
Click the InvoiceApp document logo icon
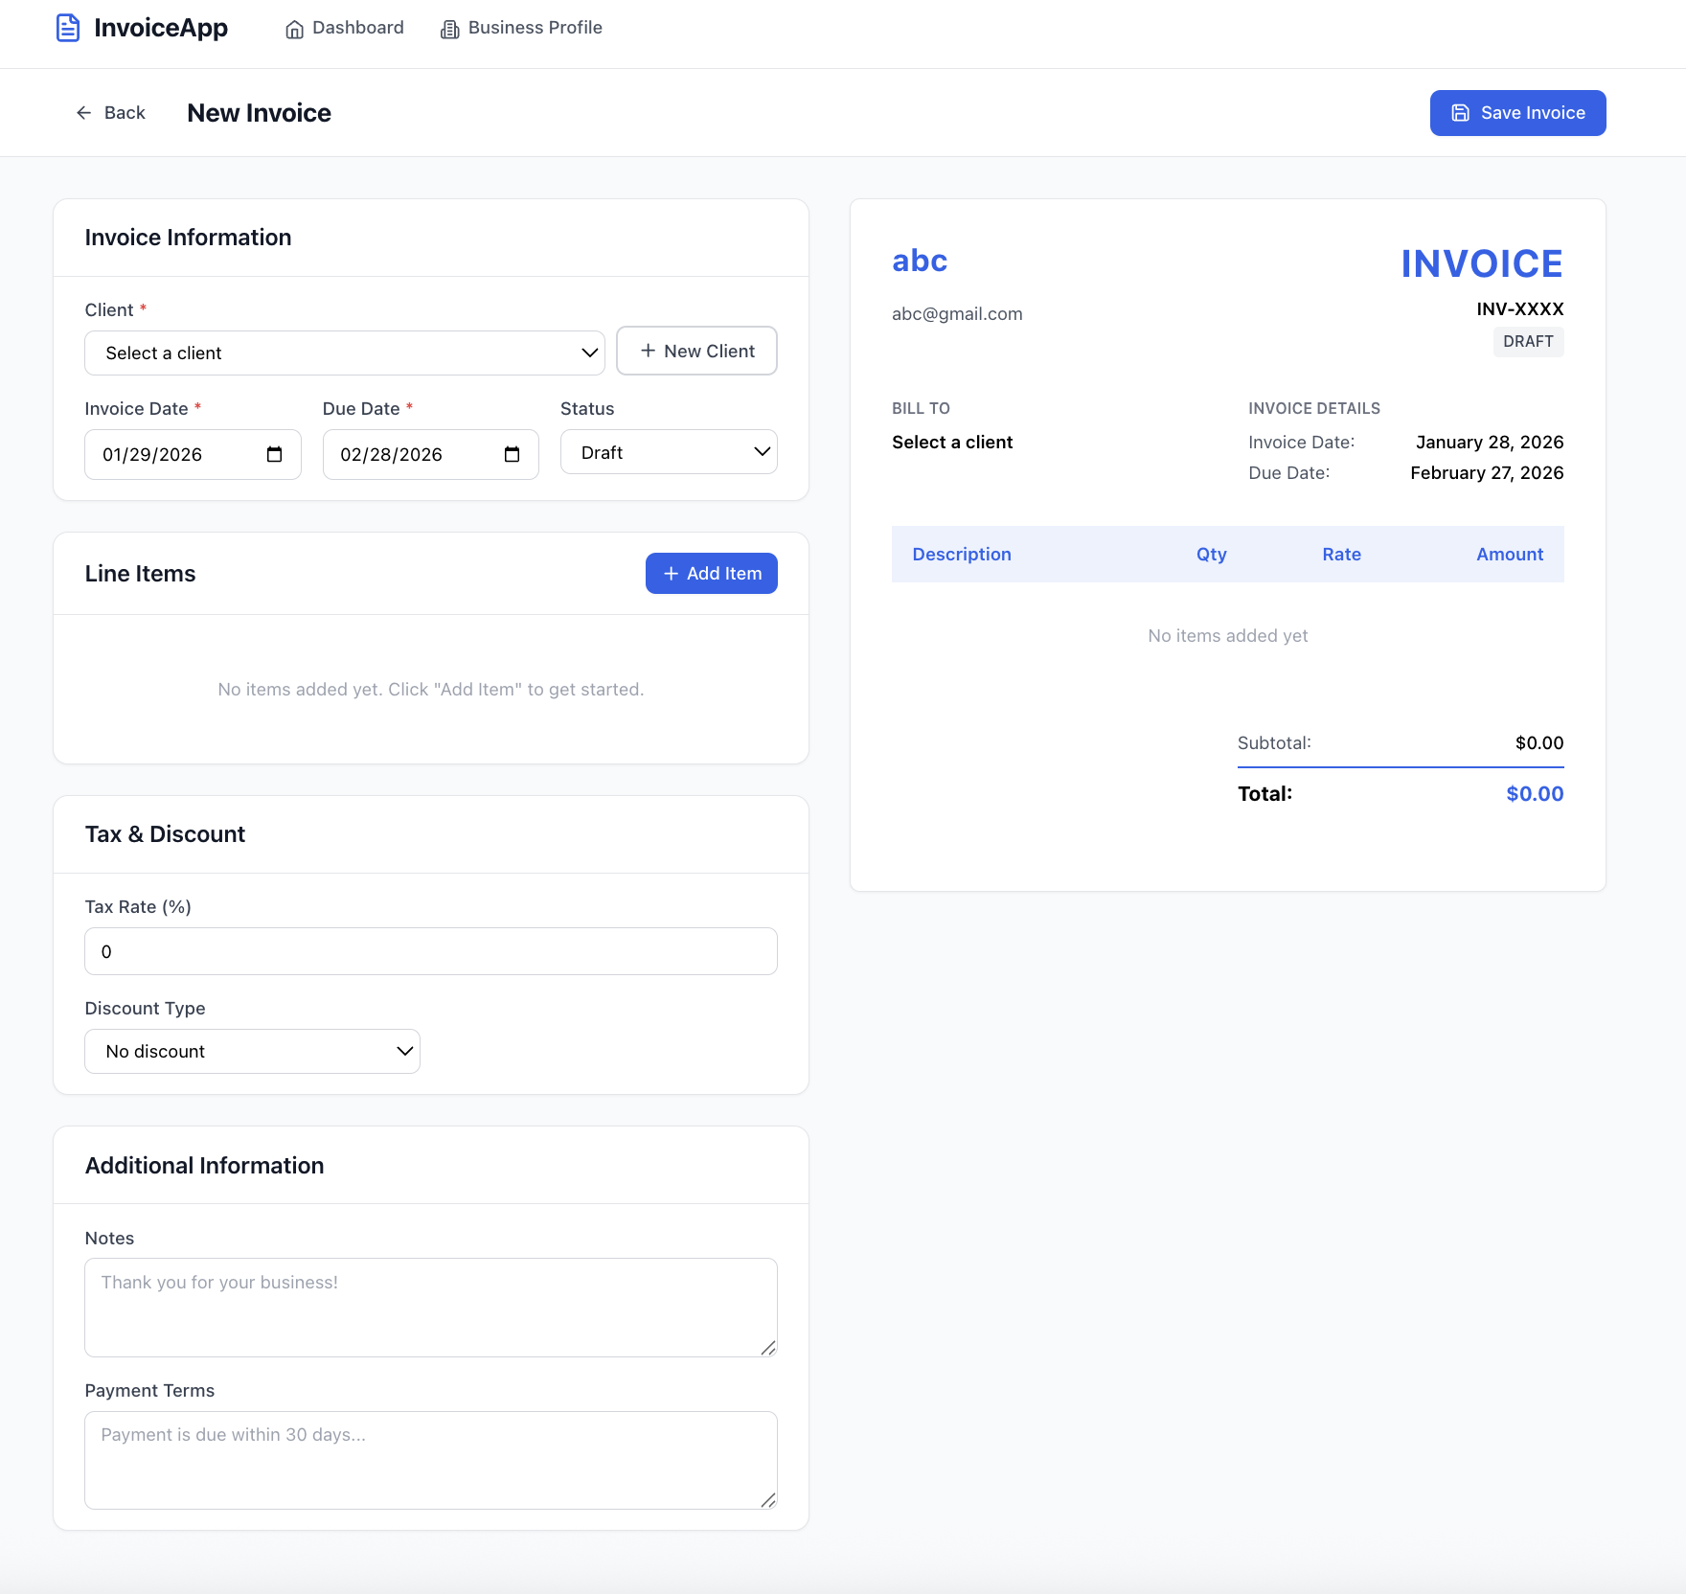(67, 28)
